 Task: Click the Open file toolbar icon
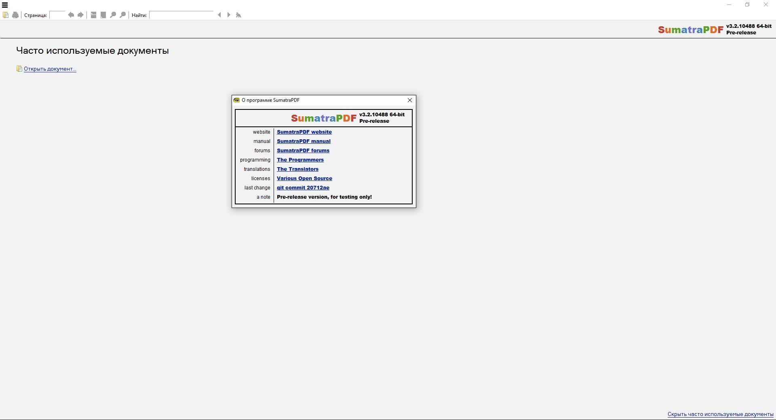[x=6, y=15]
